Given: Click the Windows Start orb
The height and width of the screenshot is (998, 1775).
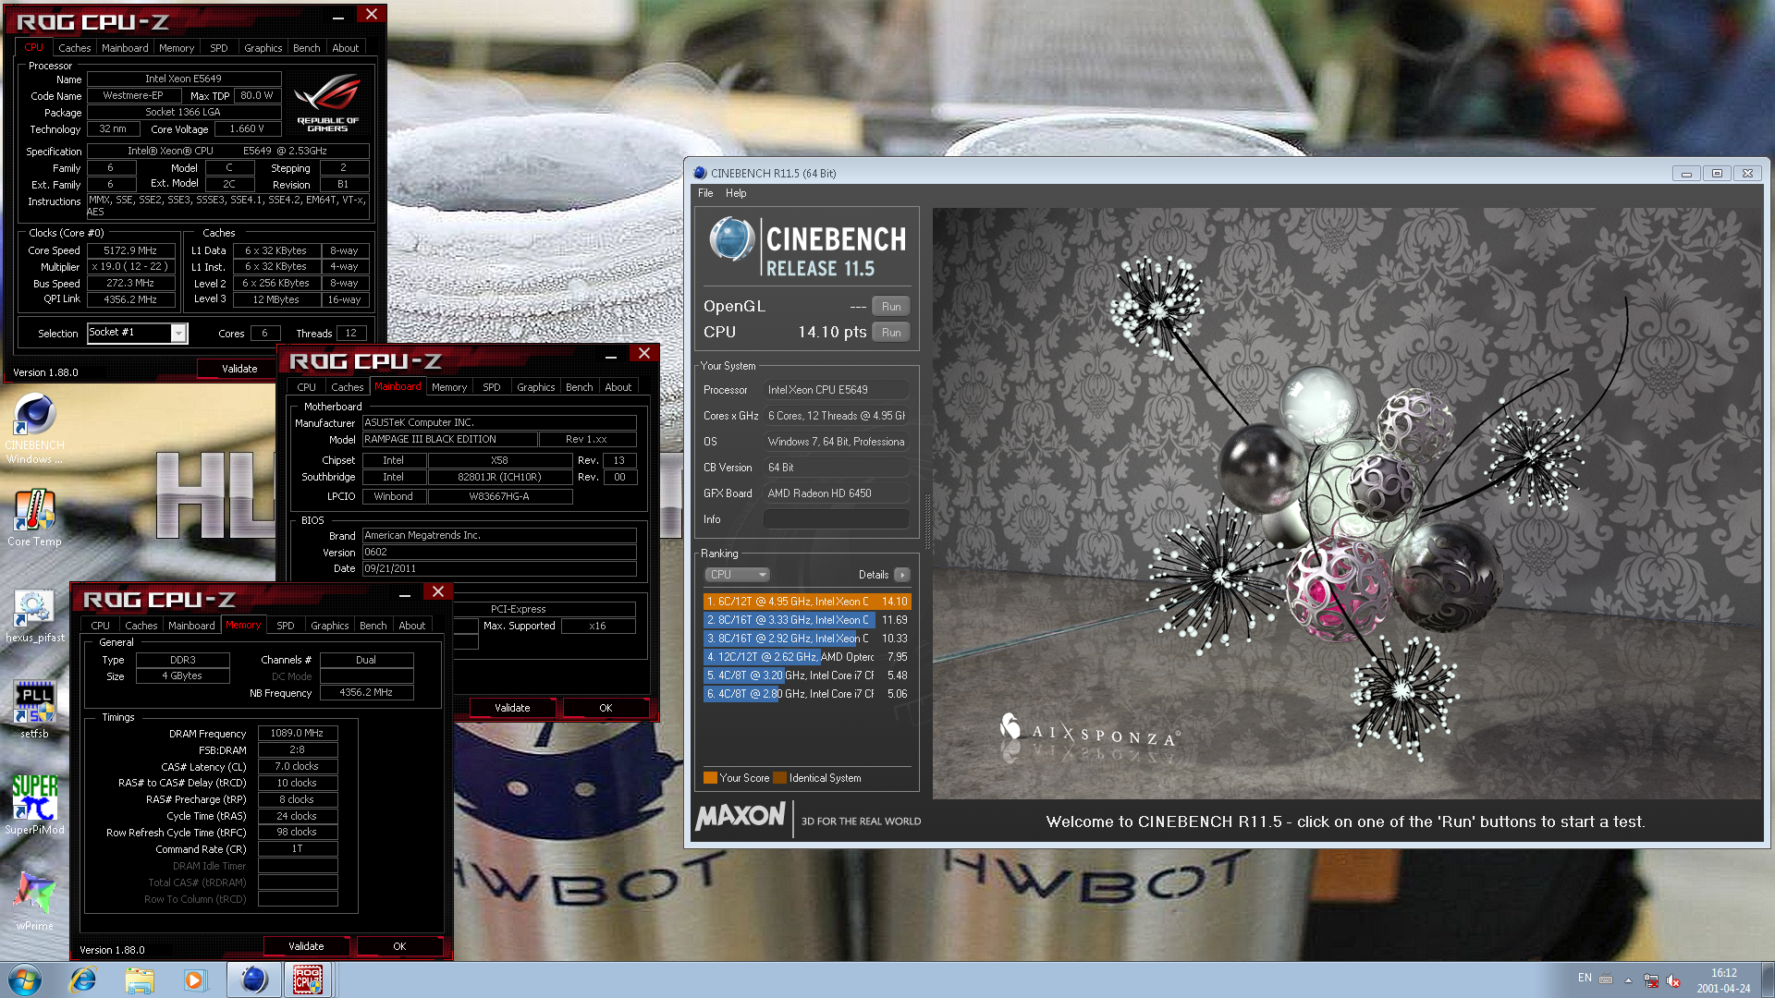Looking at the screenshot, I should coord(24,980).
